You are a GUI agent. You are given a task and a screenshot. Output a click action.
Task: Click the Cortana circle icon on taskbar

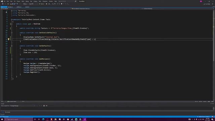point(35,119)
